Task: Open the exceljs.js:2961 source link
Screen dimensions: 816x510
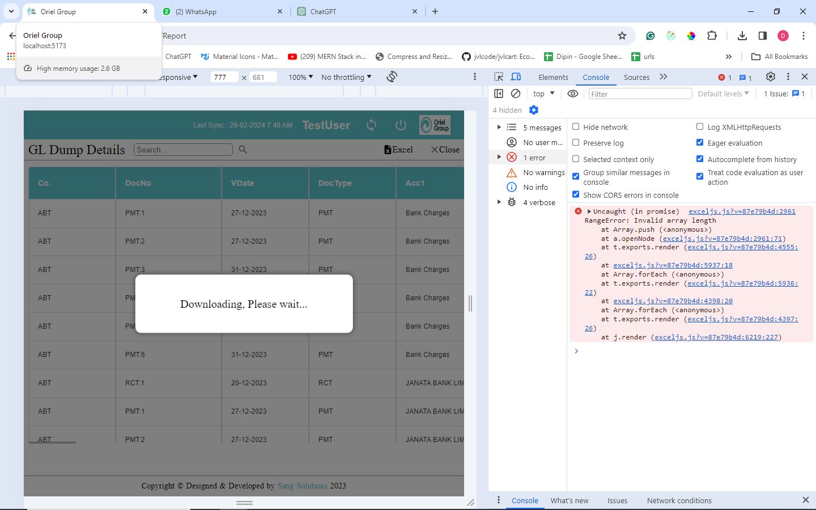Action: point(742,211)
